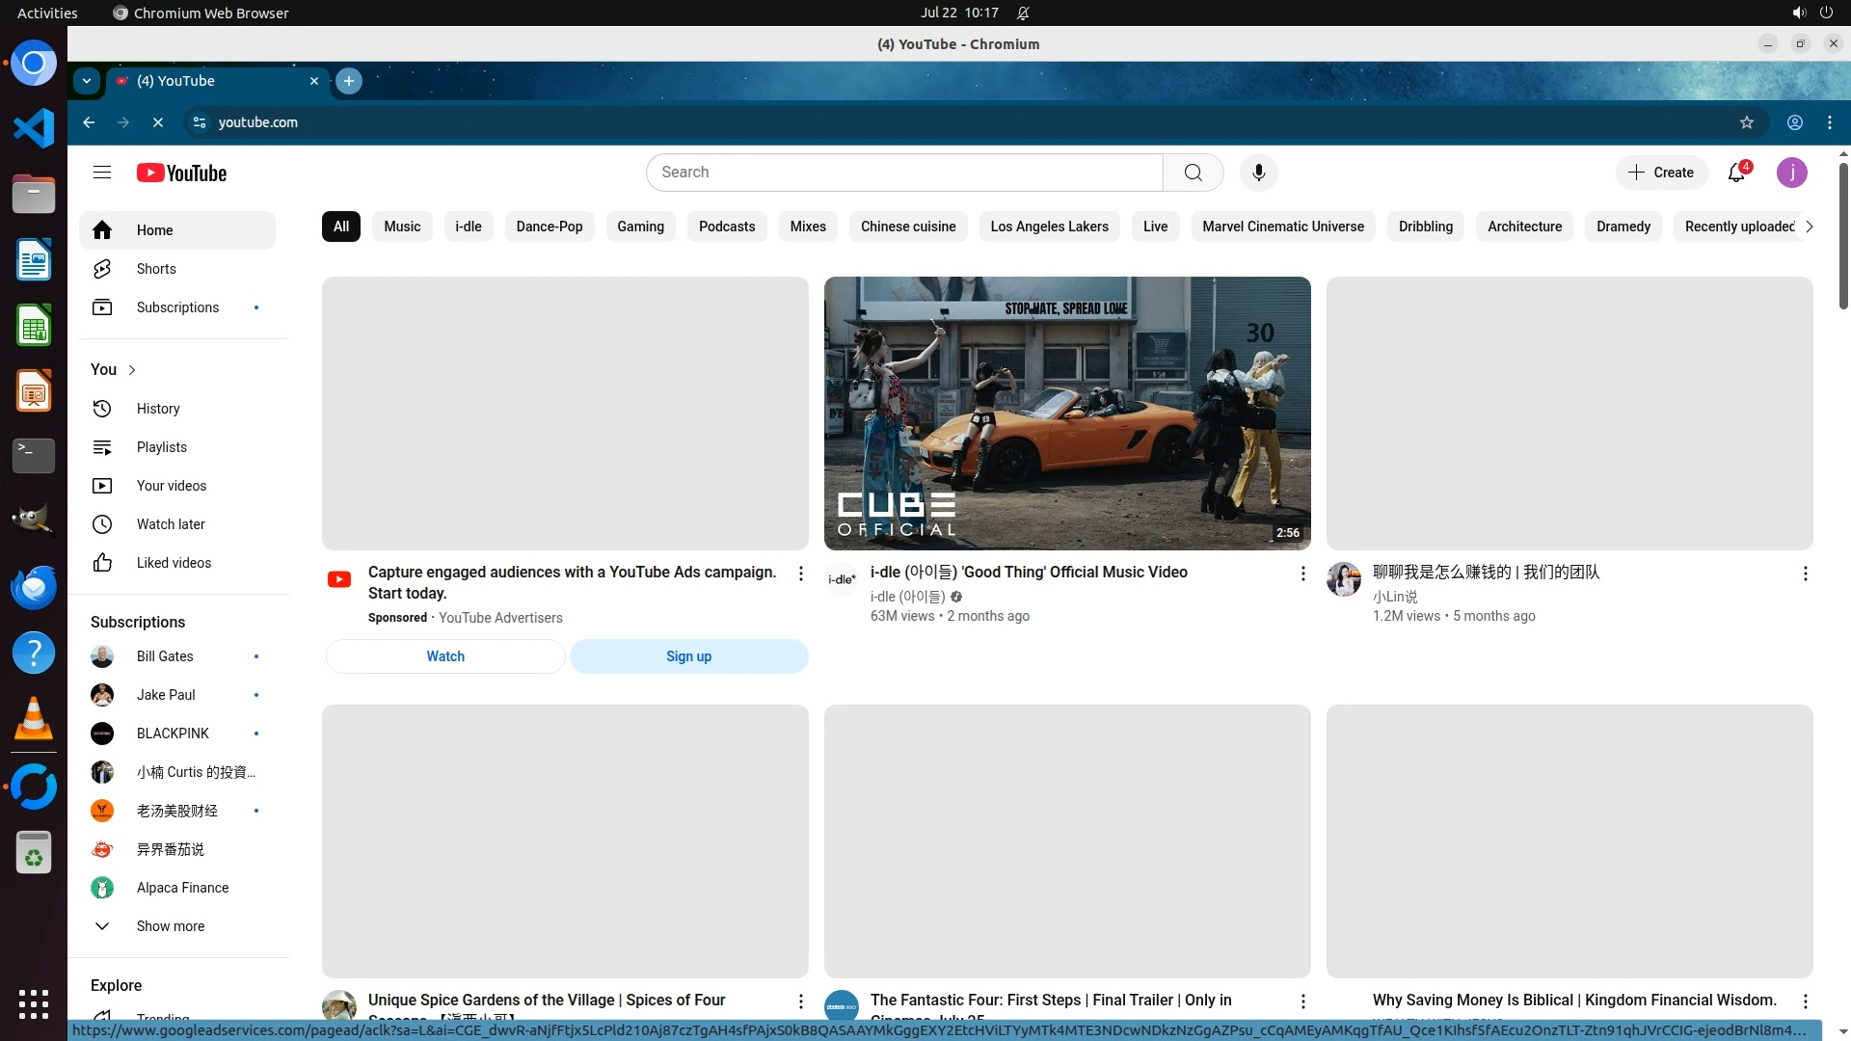Viewport: 1851px width, 1041px height.
Task: Click the Create button
Action: (1661, 173)
